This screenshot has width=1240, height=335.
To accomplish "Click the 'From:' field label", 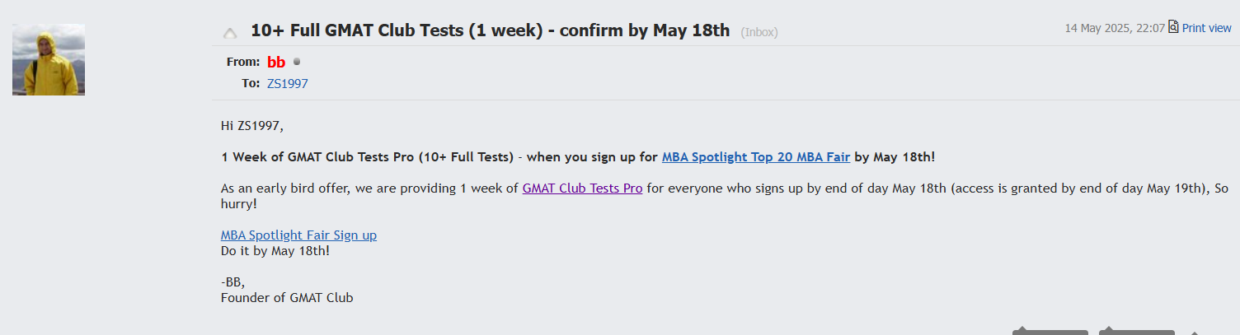I will [242, 62].
